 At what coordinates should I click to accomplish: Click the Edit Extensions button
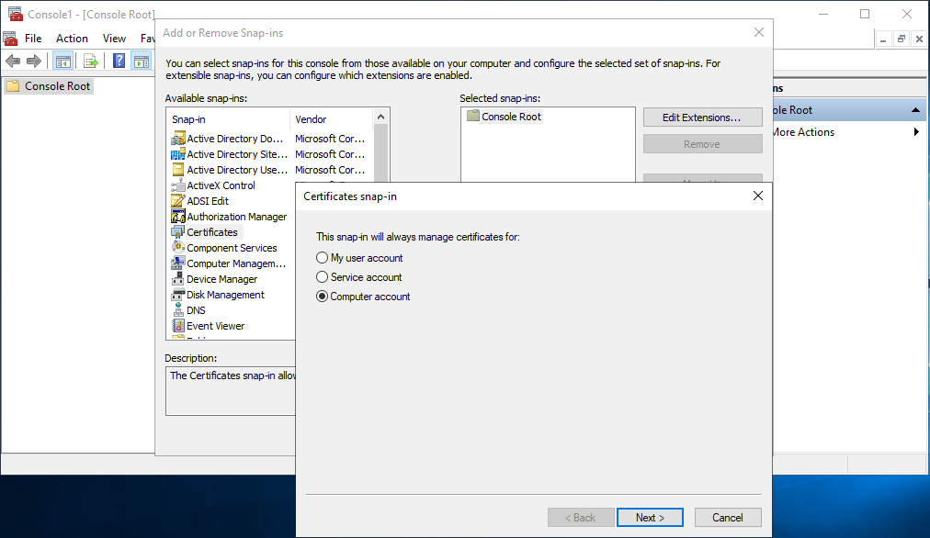[702, 118]
